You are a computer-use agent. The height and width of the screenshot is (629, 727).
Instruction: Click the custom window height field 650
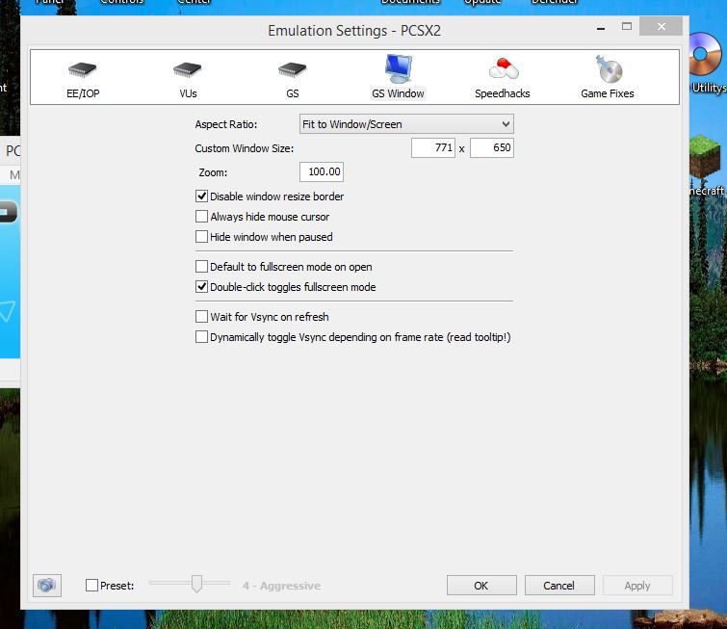tap(492, 148)
